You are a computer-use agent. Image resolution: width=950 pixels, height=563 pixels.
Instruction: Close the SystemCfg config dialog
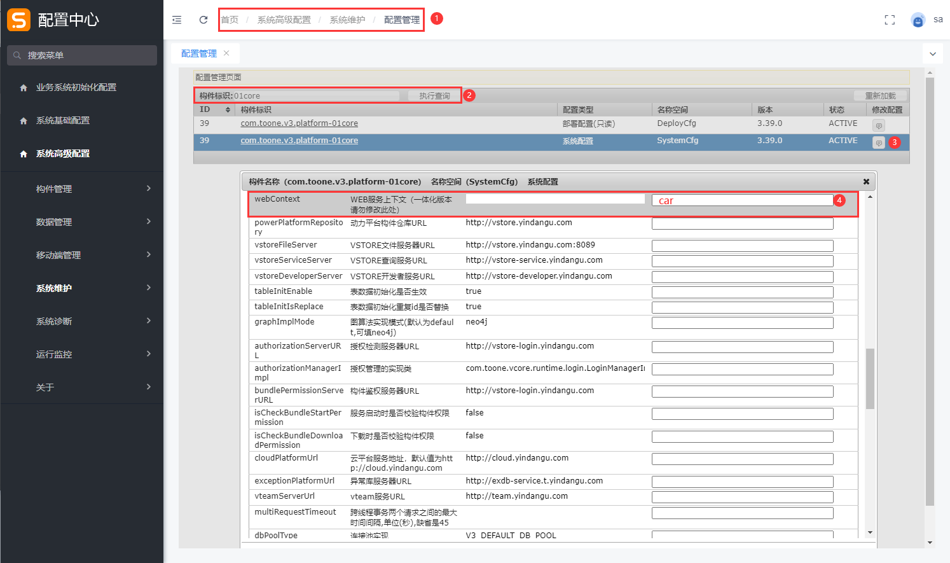coord(866,181)
